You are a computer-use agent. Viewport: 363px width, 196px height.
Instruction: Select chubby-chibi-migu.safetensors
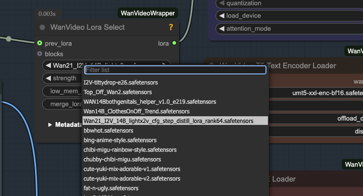[175, 159]
